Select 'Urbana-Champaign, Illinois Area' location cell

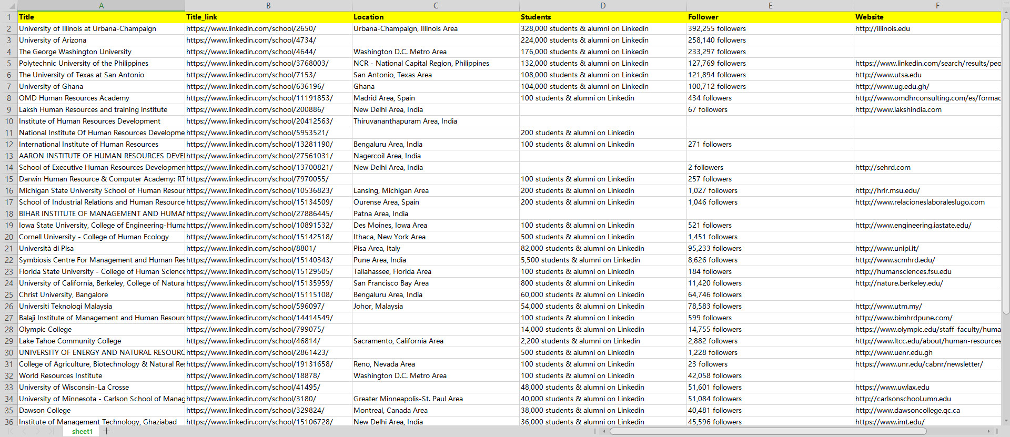click(x=436, y=29)
